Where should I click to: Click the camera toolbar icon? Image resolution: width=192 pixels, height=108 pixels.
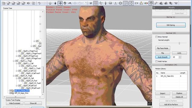tap(136, 3)
